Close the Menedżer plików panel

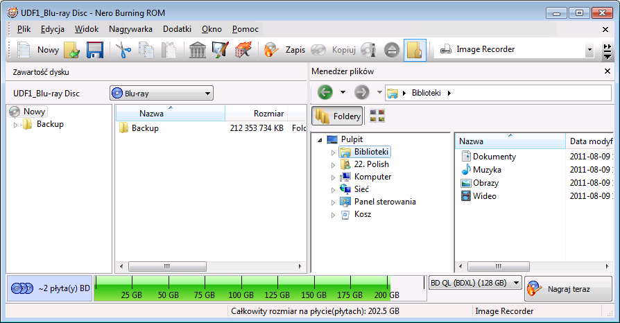pos(608,71)
